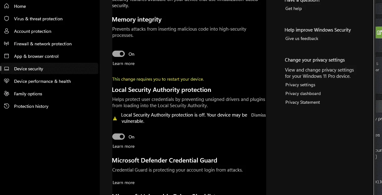Open the Privacy Statement link
Image resolution: width=382 pixels, height=195 pixels.
point(303,102)
